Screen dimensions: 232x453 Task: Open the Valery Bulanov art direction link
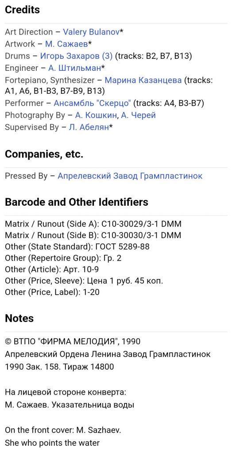[x=91, y=32]
